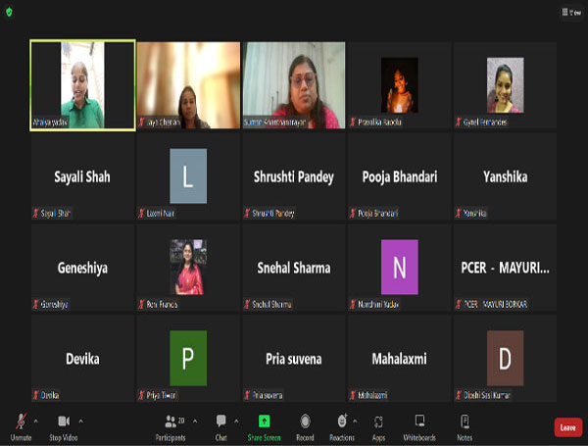
Task: Open the View layout menu
Action: [x=571, y=13]
